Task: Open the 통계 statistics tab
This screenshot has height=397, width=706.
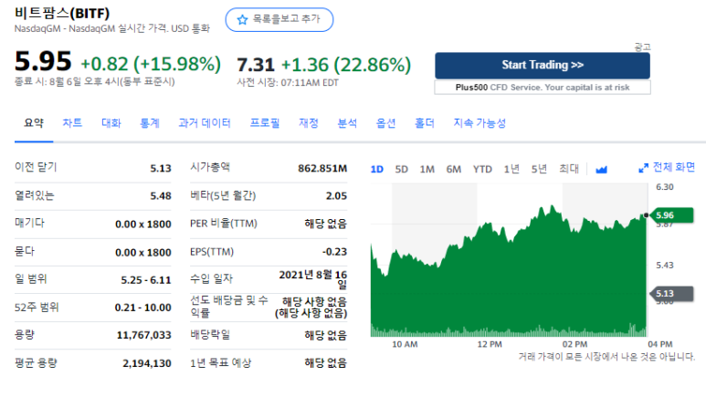Action: pyautogui.click(x=150, y=123)
